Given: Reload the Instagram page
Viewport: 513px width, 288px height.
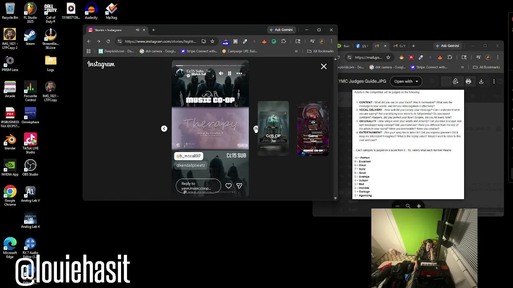Looking at the screenshot, I should click(108, 41).
